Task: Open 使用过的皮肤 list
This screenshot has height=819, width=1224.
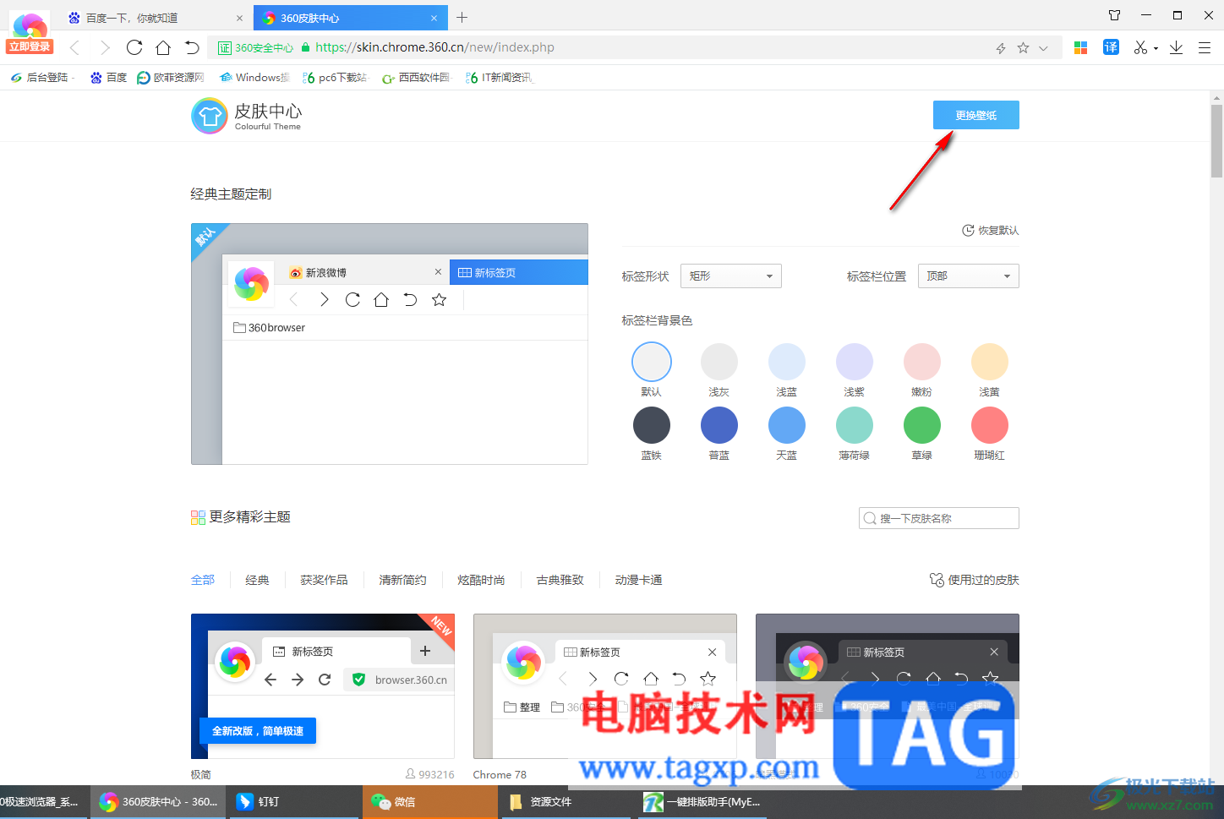Action: [975, 580]
